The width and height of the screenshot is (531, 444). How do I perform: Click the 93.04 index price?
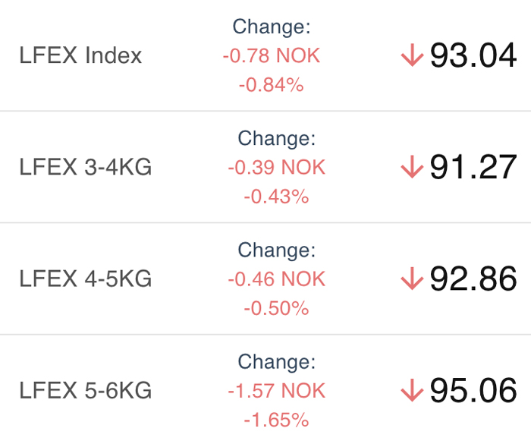[473, 55]
